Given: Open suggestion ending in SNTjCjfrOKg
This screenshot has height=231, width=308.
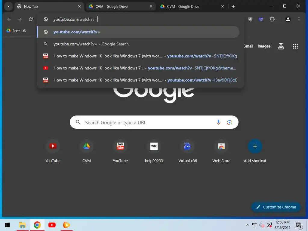Looking at the screenshot, I should pos(138,56).
